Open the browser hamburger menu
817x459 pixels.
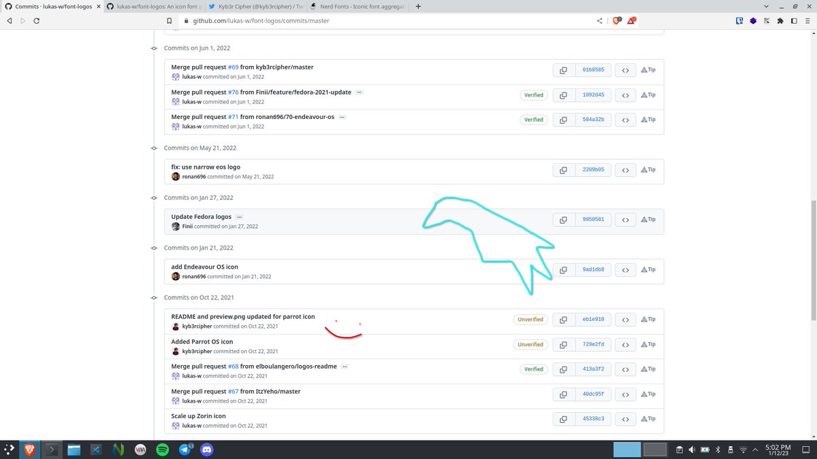point(807,21)
